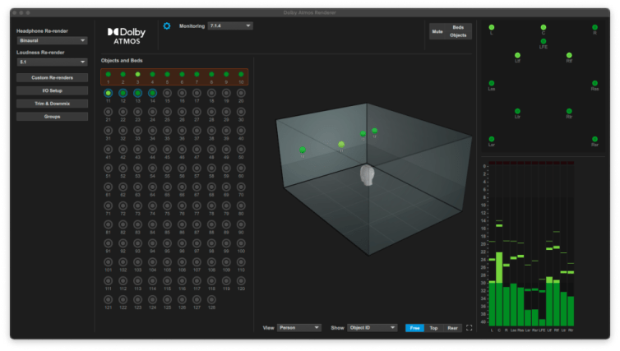Click the Trim & Downmix button

pos(52,104)
